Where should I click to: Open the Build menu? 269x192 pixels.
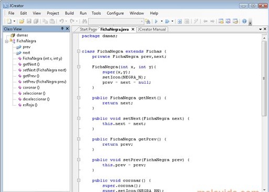click(x=69, y=13)
